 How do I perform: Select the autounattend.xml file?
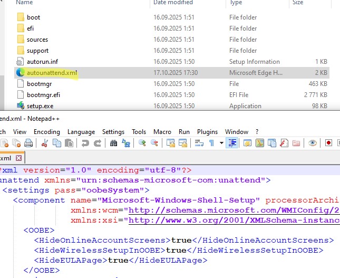[52, 72]
